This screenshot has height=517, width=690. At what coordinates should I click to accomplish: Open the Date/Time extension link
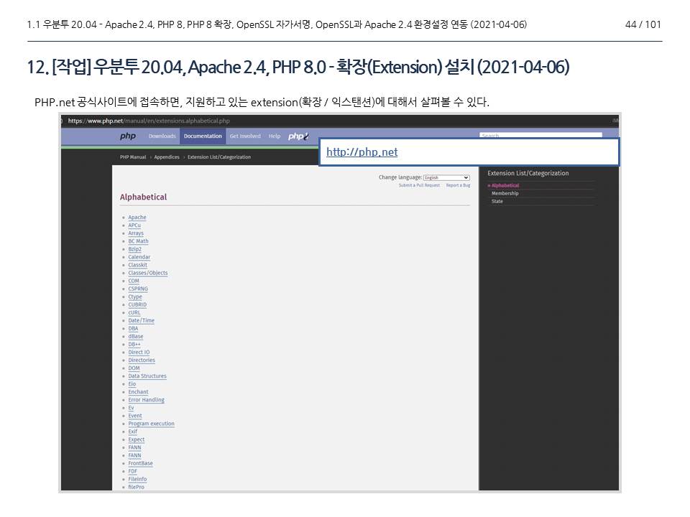[142, 320]
